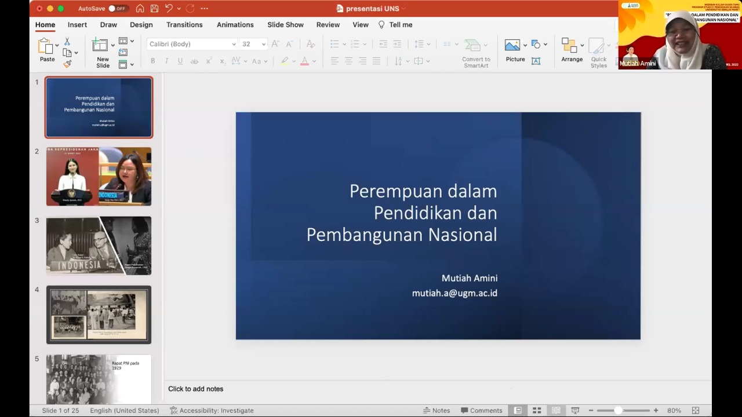Toggle the Comments pane in status bar

(x=481, y=411)
